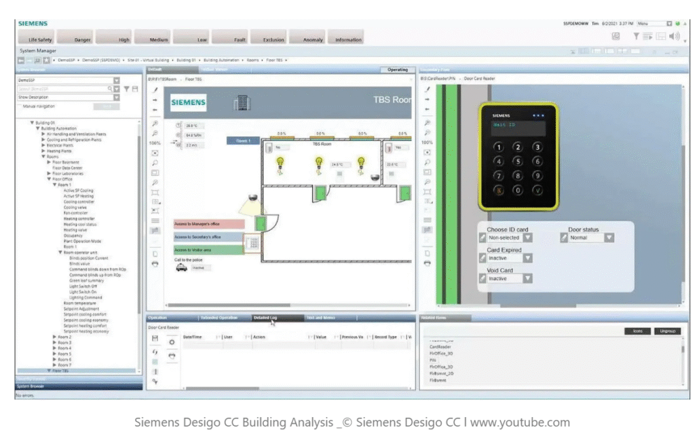Click the printer icon in the Detailed Log toolbar
This screenshot has height=430, width=695.
(x=172, y=355)
